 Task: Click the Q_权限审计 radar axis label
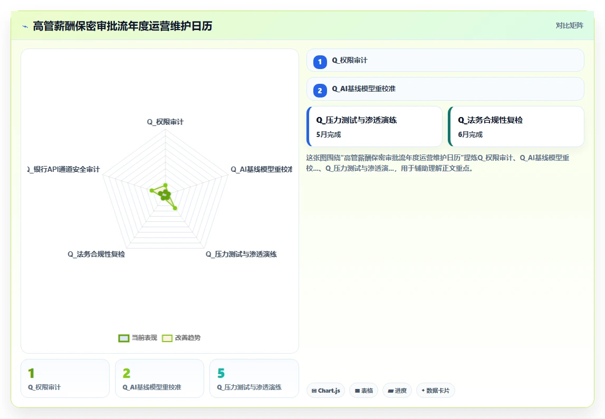165,122
